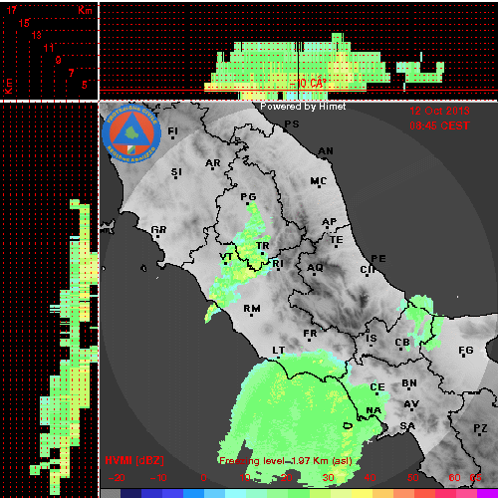Click the CB city label
The width and height of the screenshot is (498, 498).
[402, 343]
